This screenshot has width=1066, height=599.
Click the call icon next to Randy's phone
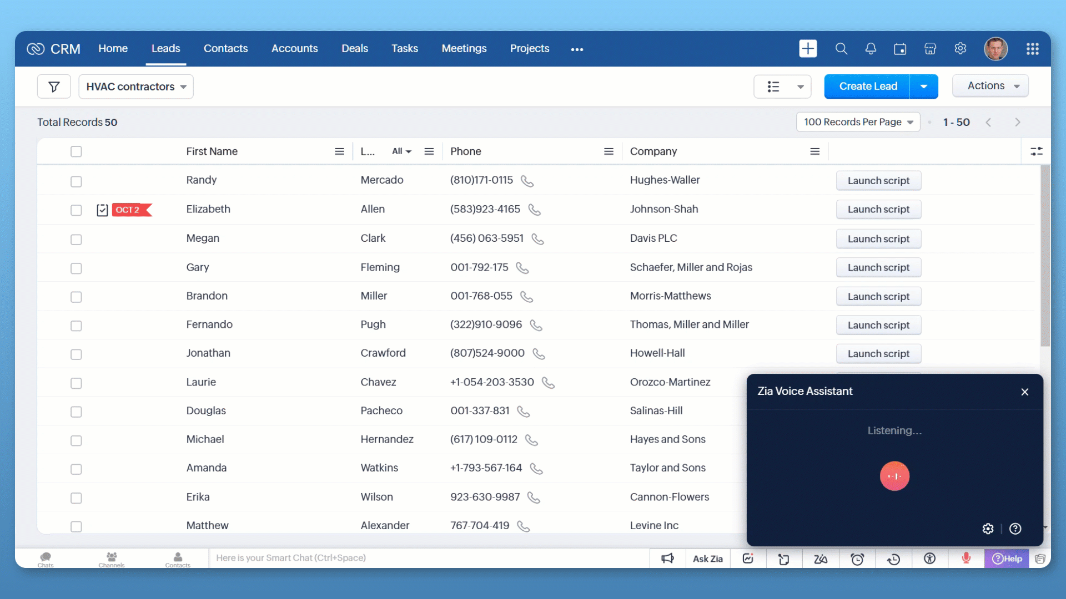[527, 181]
